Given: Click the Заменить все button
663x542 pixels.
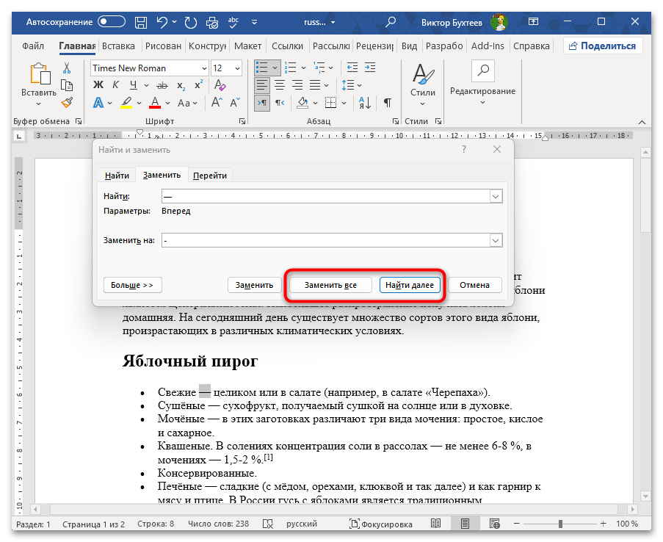Looking at the screenshot, I should [x=330, y=285].
